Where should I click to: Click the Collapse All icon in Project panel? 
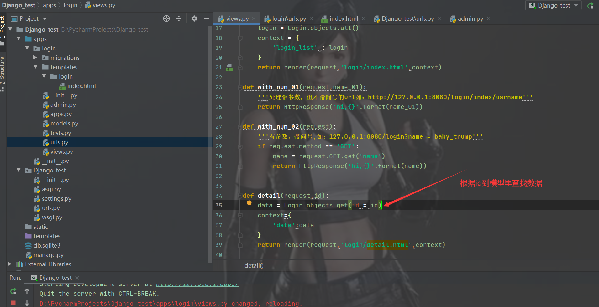tap(179, 18)
